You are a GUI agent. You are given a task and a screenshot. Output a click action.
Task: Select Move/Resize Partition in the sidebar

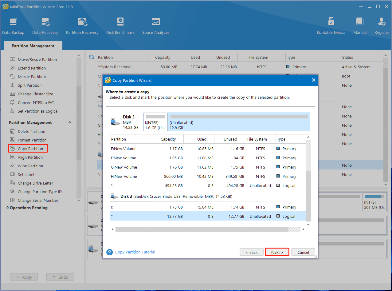point(37,59)
